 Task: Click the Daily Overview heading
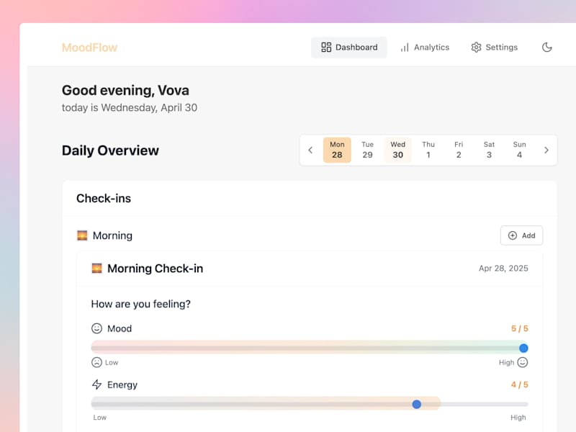110,150
